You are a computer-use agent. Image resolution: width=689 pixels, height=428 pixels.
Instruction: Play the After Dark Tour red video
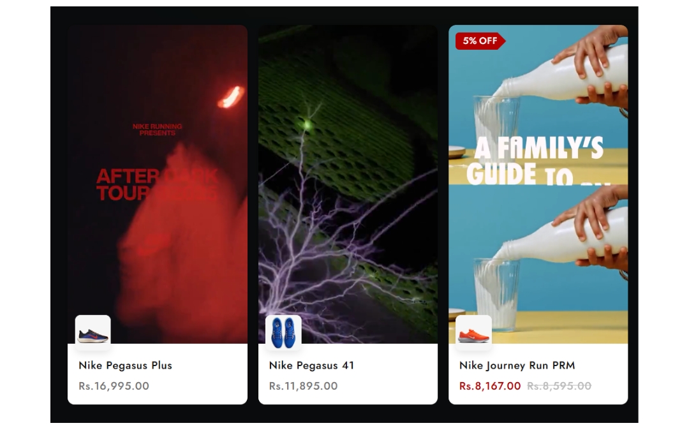[x=158, y=184]
